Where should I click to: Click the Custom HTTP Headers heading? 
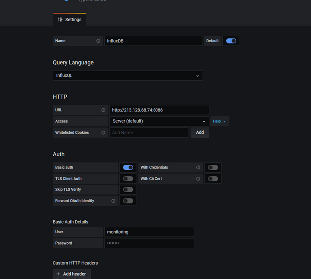[75, 263]
